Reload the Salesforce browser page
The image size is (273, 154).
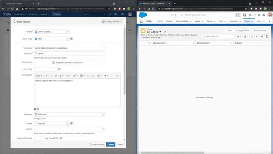(x=149, y=9)
